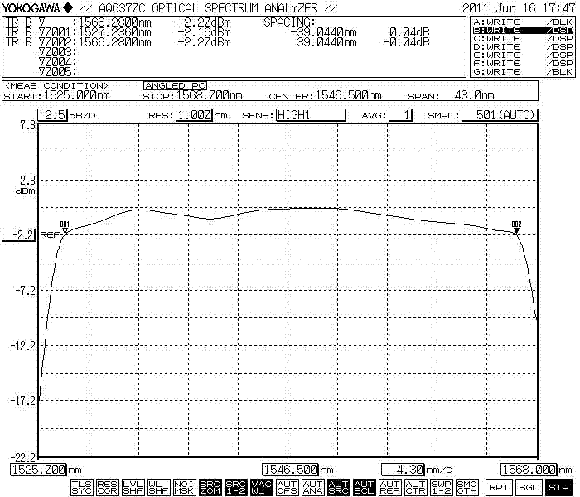Toggle the SWP 1-2 sweep between markers
Viewport: 580px width, 497px height.
click(x=442, y=487)
